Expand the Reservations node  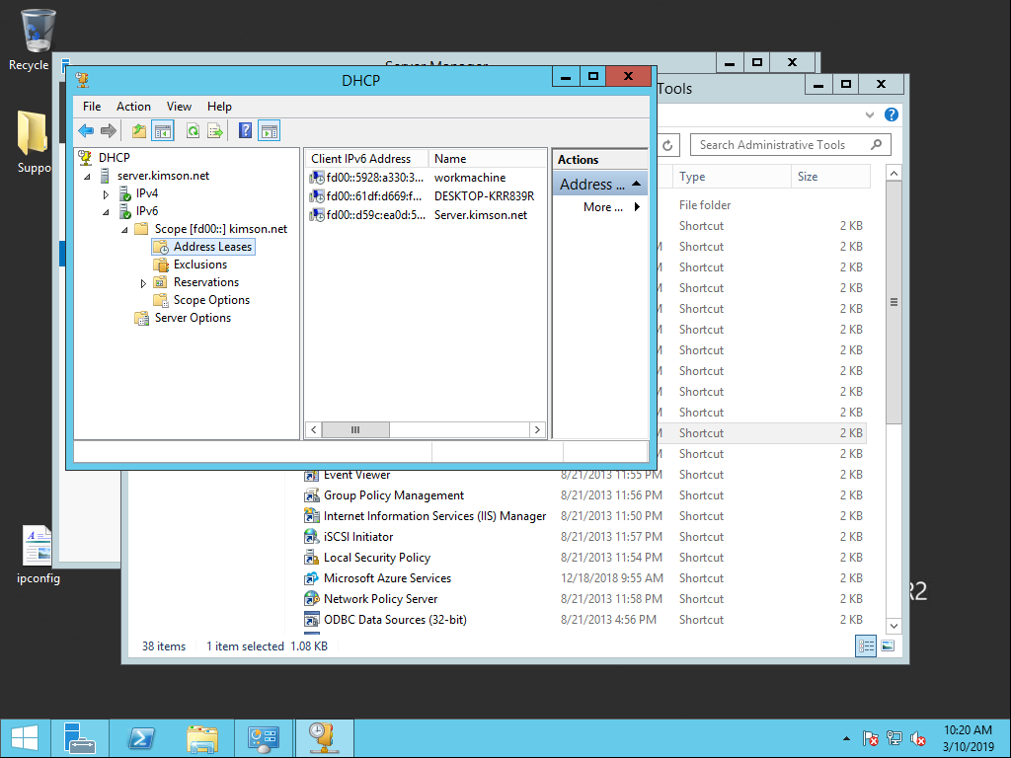point(143,283)
